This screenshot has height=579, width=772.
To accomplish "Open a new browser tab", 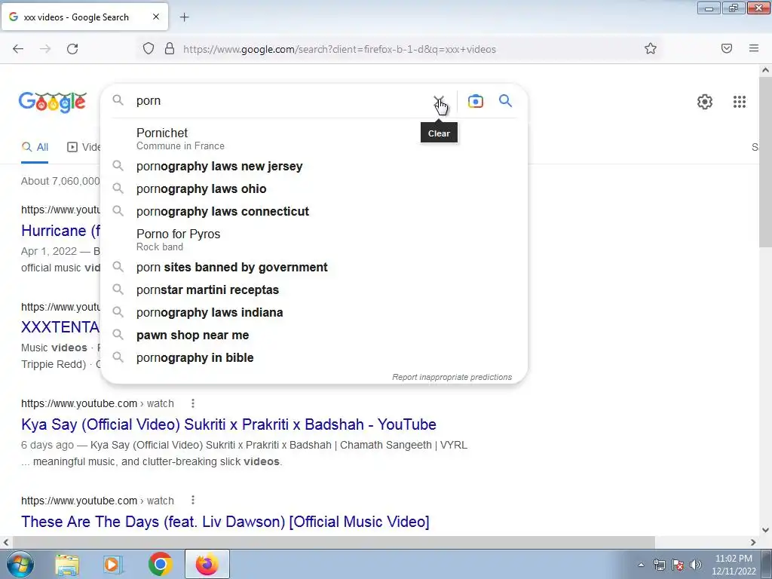I will click(x=184, y=17).
